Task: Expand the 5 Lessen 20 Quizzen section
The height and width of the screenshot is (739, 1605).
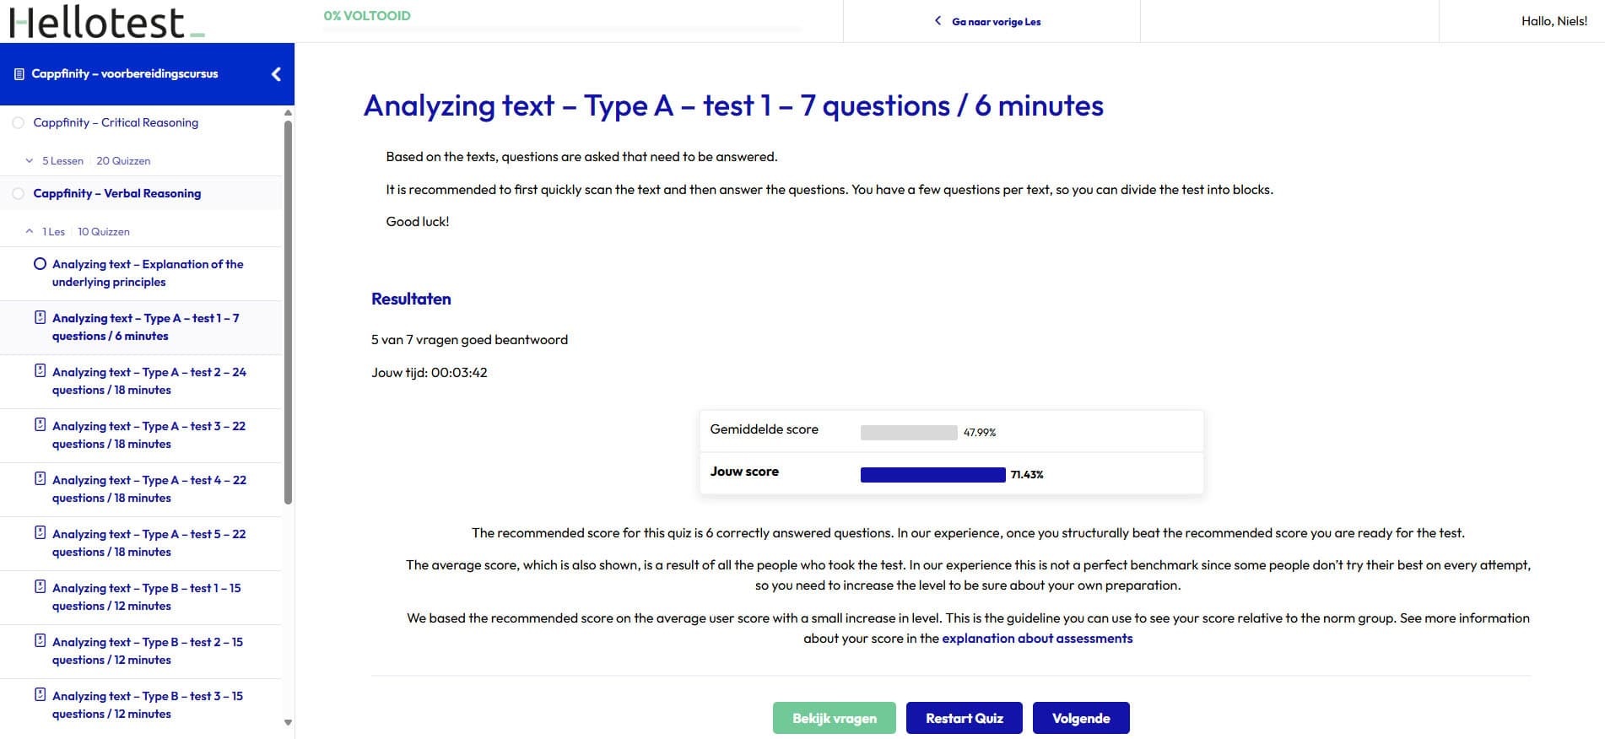Action: [30, 160]
